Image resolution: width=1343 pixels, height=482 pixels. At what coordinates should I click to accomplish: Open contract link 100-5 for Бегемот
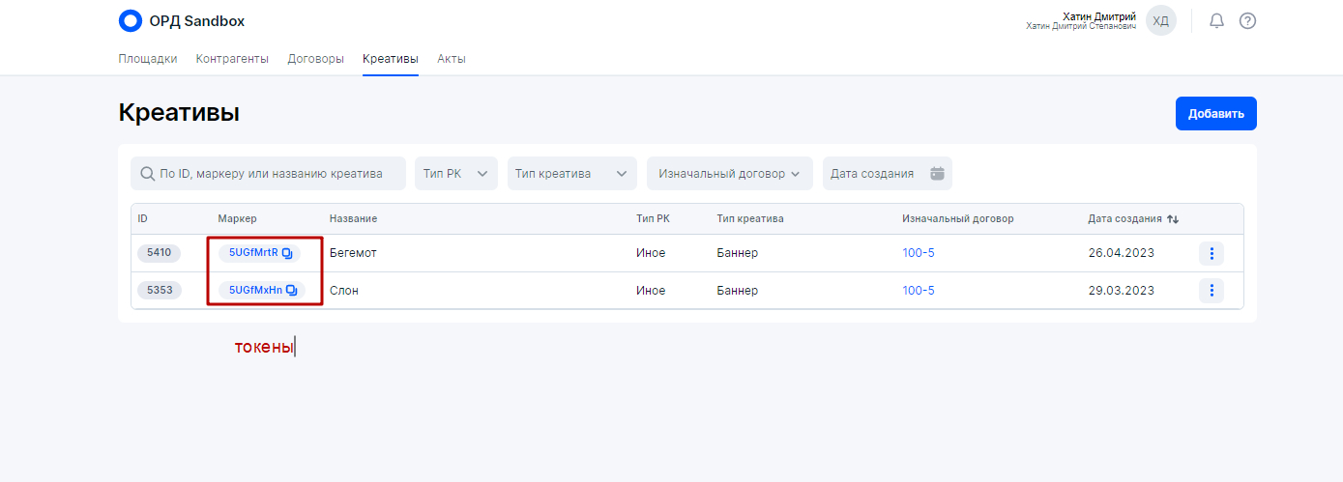tap(919, 253)
